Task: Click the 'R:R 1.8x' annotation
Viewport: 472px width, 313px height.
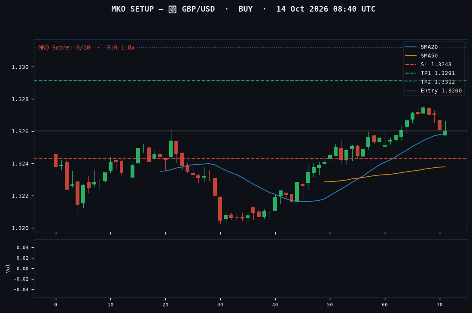Action: [x=121, y=48]
